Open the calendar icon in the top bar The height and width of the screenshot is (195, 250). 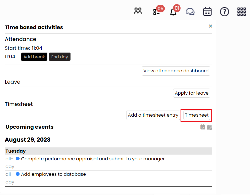207,11
